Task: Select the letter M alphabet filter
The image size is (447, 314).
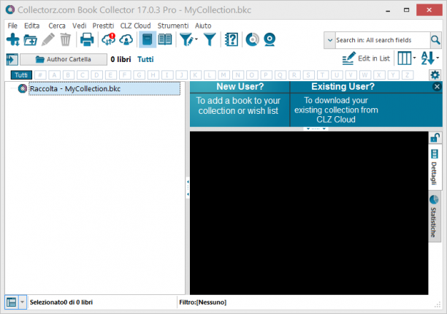Action: tap(223, 75)
